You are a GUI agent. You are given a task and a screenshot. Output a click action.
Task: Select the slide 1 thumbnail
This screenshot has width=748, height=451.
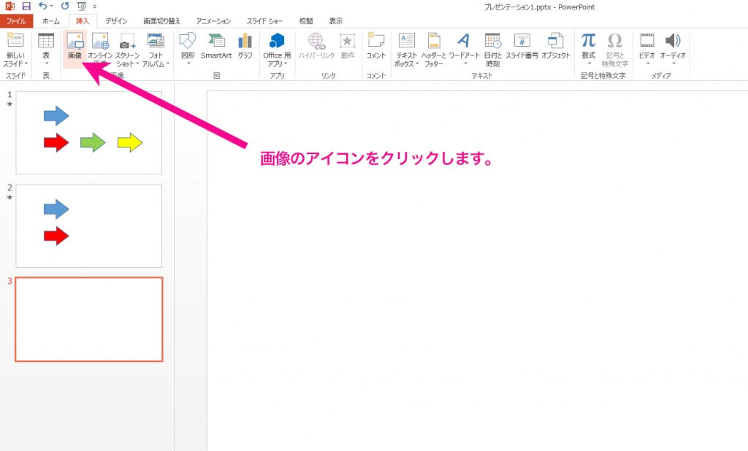pyautogui.click(x=88, y=133)
